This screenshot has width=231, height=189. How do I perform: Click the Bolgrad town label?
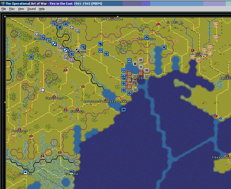click(20, 131)
